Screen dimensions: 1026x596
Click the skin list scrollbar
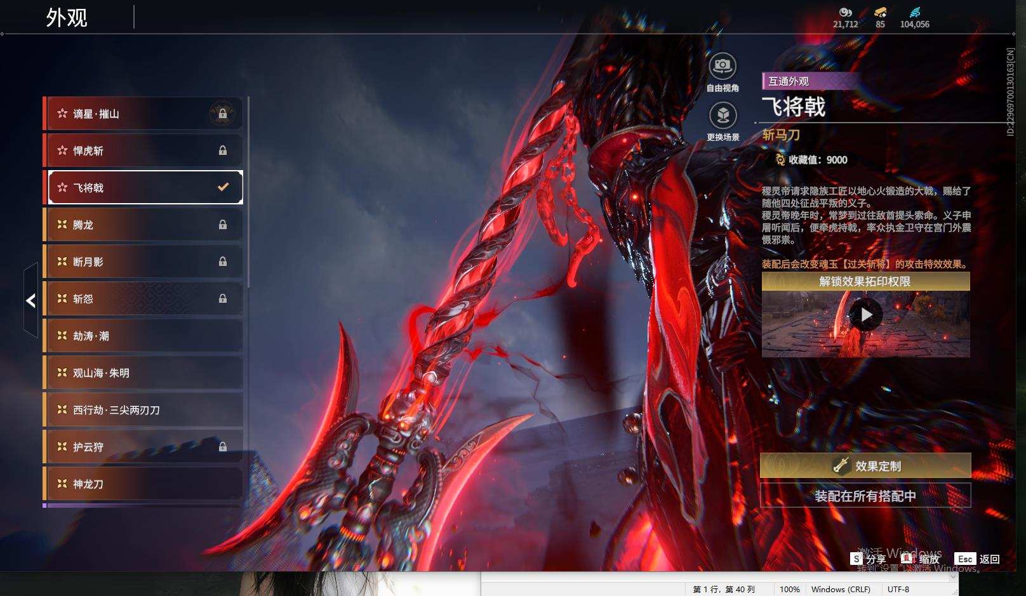pyautogui.click(x=248, y=192)
